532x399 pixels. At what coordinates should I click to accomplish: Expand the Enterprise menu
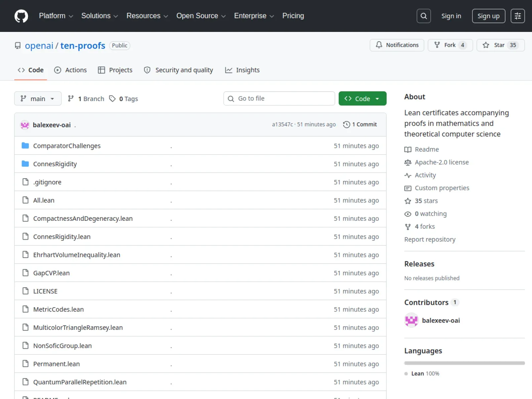pyautogui.click(x=254, y=16)
